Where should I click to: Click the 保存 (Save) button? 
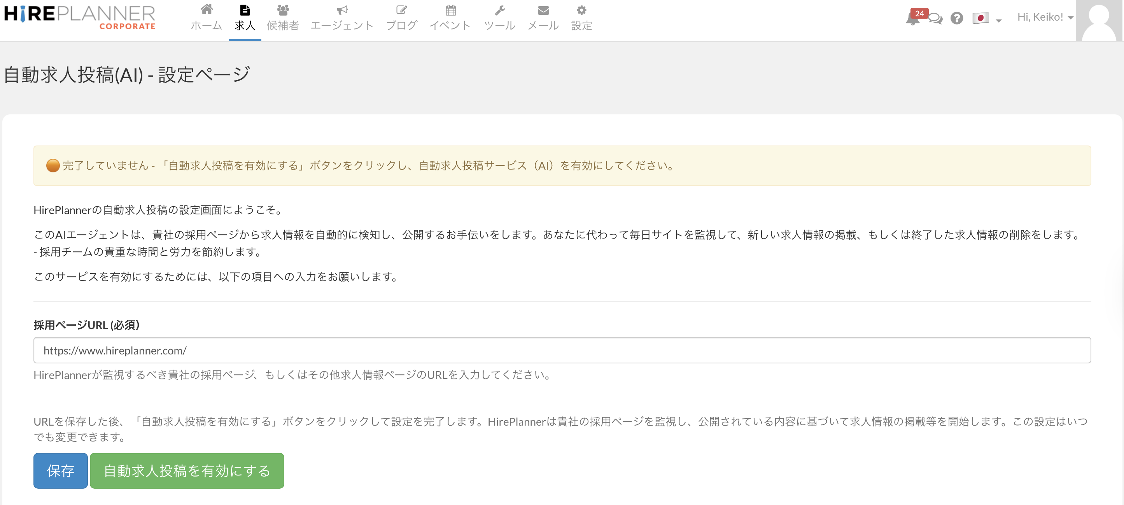pyautogui.click(x=61, y=470)
